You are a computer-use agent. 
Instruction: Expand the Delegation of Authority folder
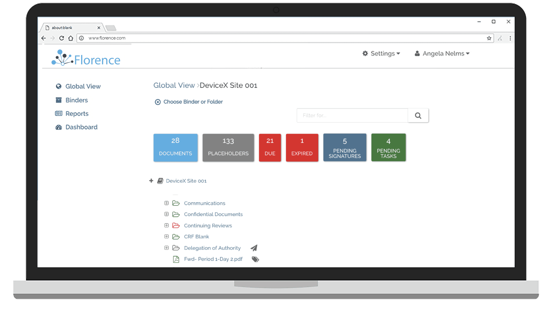pos(166,248)
